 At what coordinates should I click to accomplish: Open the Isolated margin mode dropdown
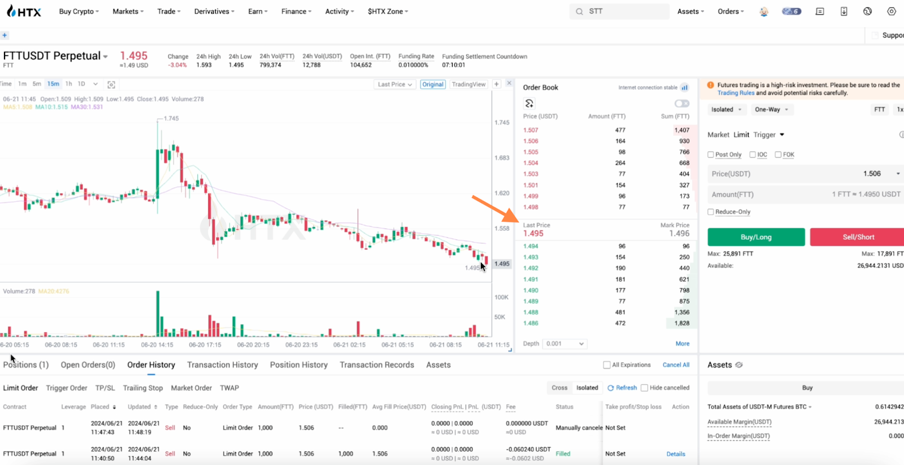click(x=726, y=110)
